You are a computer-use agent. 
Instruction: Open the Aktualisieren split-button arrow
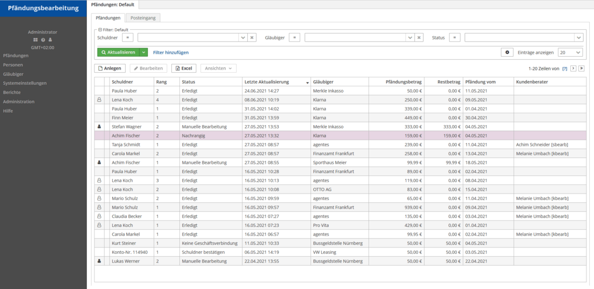(x=144, y=52)
